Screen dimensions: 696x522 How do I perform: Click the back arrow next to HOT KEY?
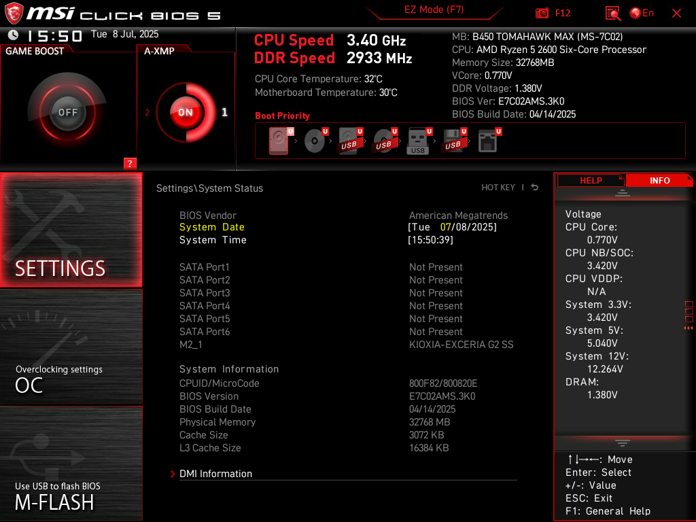click(534, 188)
